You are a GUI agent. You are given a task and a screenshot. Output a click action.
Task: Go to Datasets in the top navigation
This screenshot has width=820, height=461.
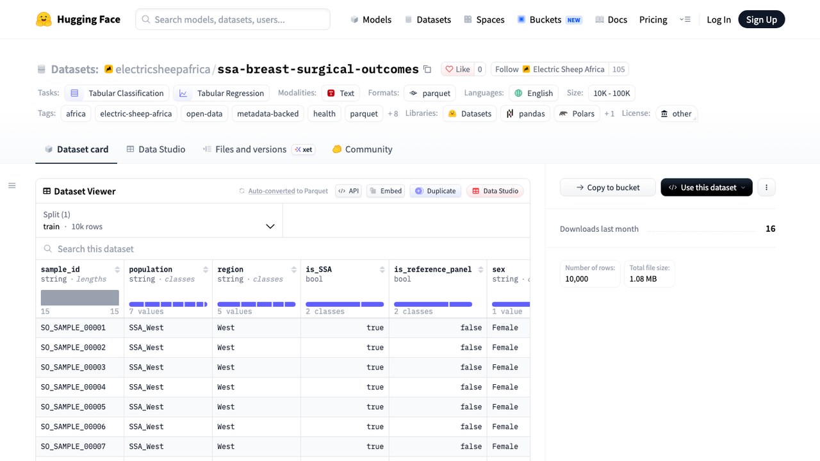[x=428, y=20]
